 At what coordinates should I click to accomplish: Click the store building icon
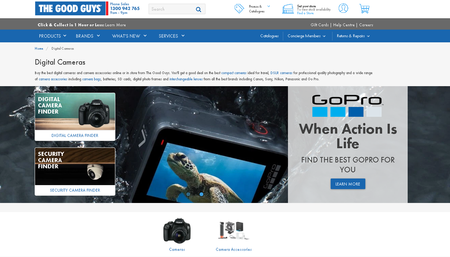pyautogui.click(x=288, y=9)
